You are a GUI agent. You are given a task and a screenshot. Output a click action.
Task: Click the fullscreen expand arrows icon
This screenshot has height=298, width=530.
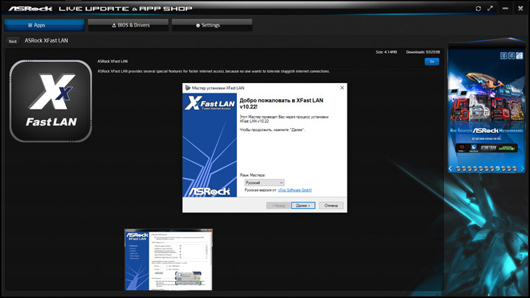[490, 8]
